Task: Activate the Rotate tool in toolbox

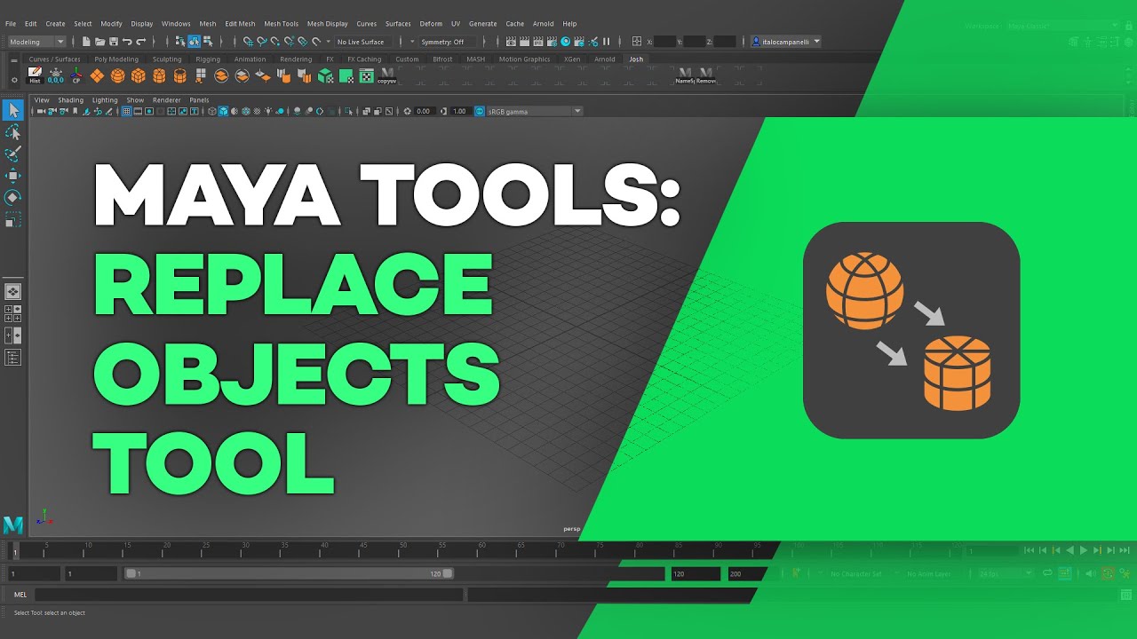Action: click(x=12, y=197)
